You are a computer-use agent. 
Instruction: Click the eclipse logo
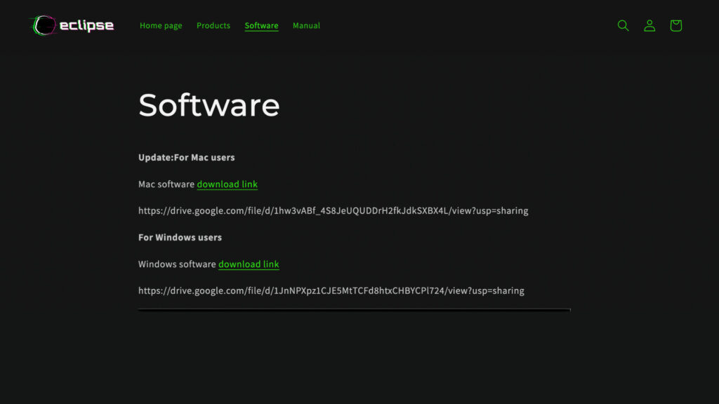point(72,25)
